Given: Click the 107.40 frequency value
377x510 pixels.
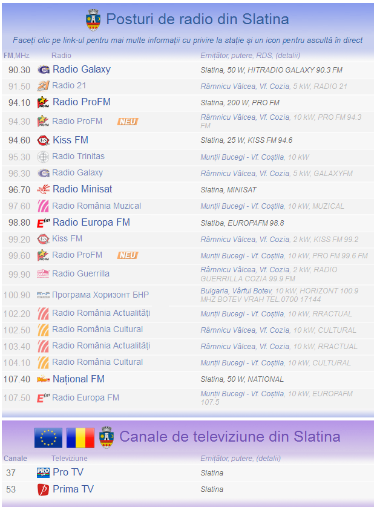Looking at the screenshot, I should click(x=17, y=379).
